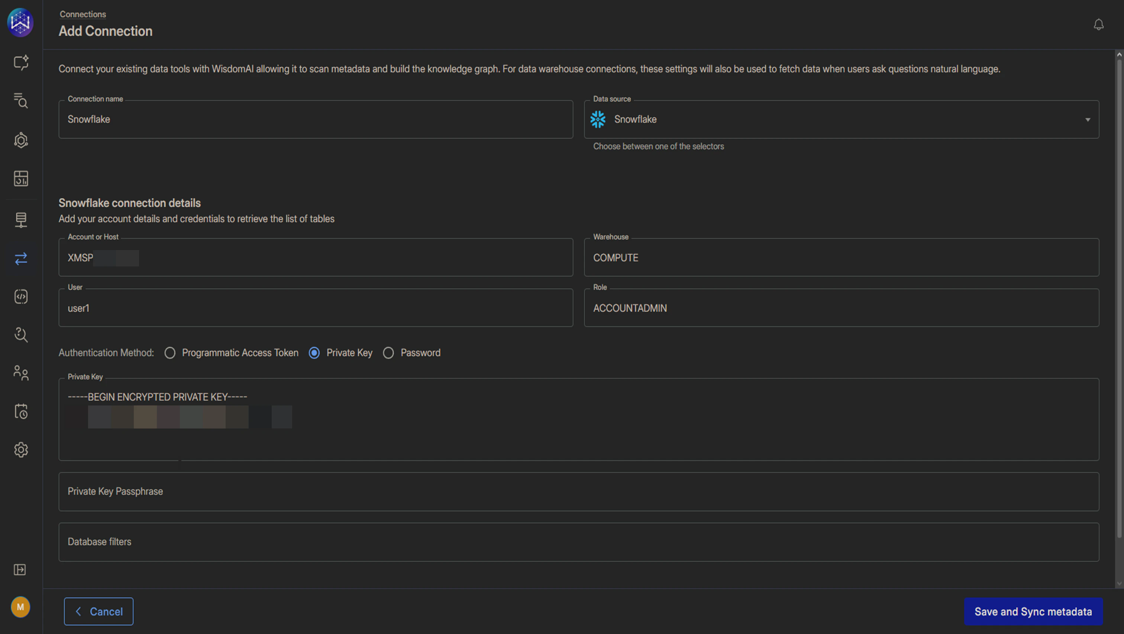This screenshot has height=634, width=1124.
Task: Focus the Warehouse field
Action: click(x=841, y=257)
